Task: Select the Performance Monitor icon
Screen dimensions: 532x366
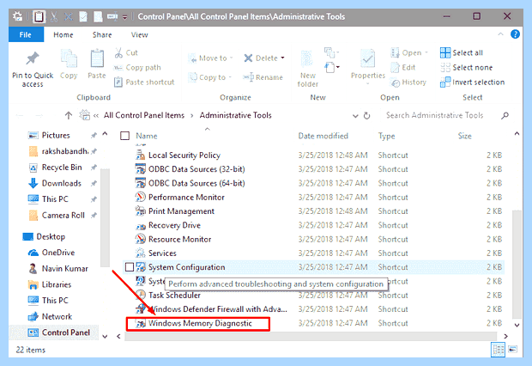Action: (141, 197)
